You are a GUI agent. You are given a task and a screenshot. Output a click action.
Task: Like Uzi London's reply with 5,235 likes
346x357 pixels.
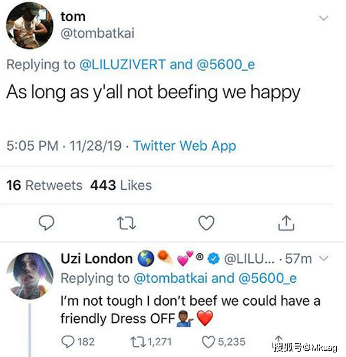210,342
